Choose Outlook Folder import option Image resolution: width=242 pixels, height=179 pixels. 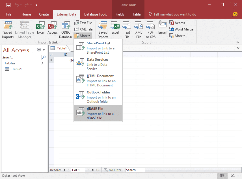coord(98,96)
